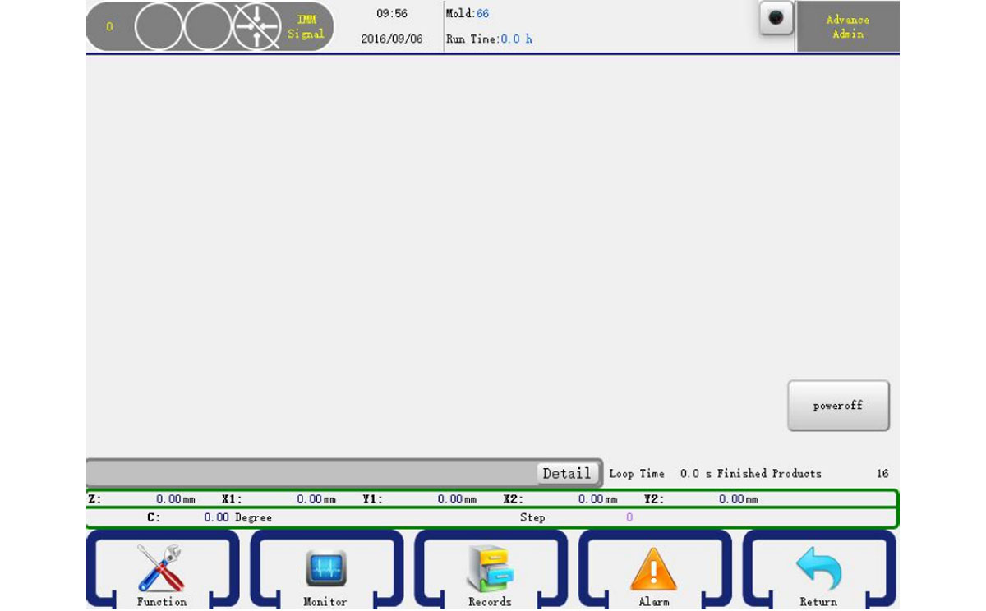Open the Function menu wrench icon
The width and height of the screenshot is (986, 611).
pyautogui.click(x=161, y=568)
